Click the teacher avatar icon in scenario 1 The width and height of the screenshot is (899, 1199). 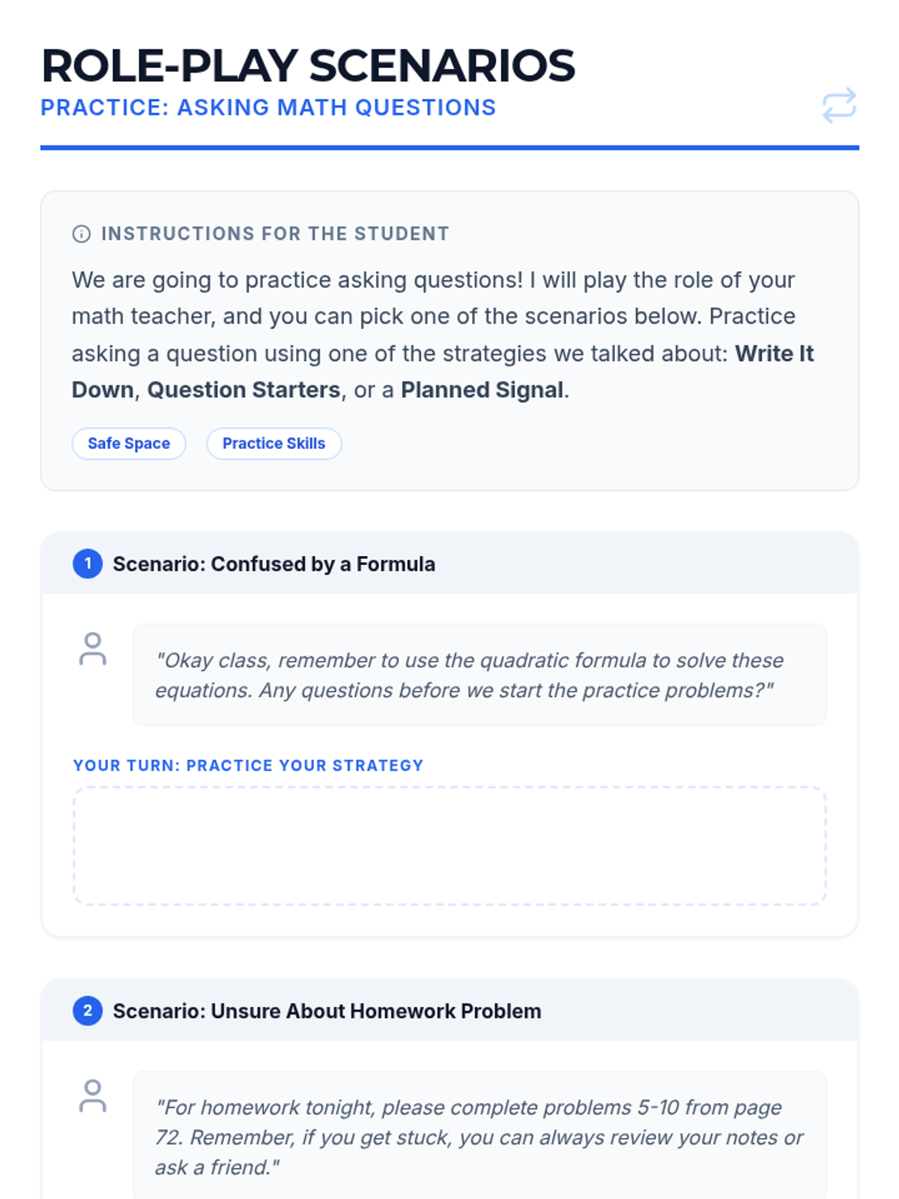coord(93,649)
